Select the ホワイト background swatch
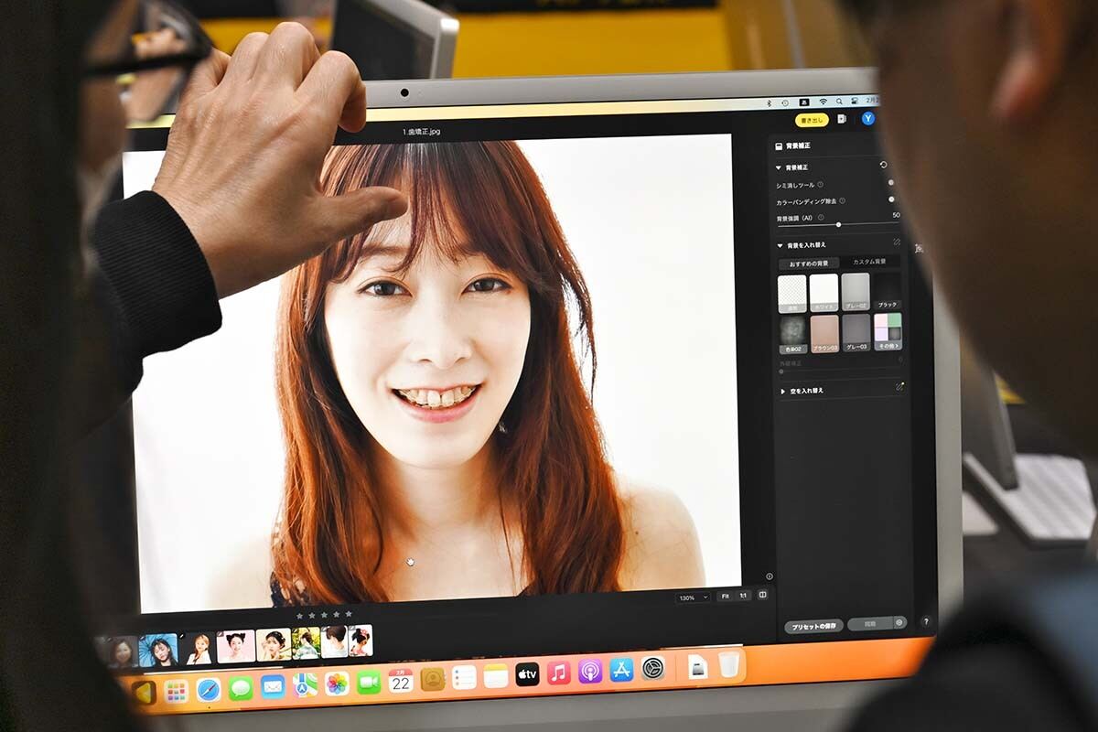1098x732 pixels. (823, 292)
